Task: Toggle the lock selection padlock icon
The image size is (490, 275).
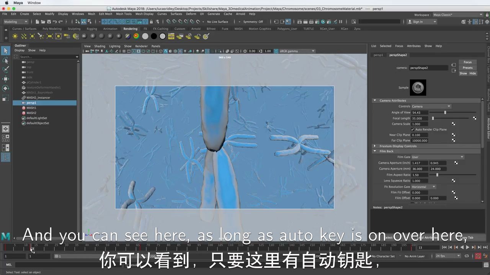Action: (x=151, y=22)
